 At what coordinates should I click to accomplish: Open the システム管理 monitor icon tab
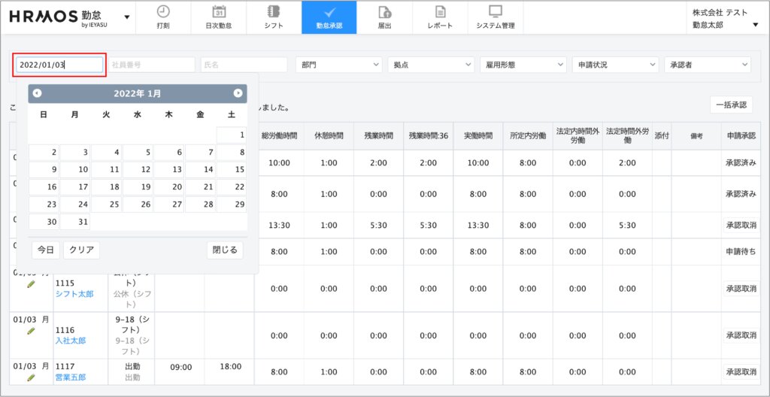[495, 17]
